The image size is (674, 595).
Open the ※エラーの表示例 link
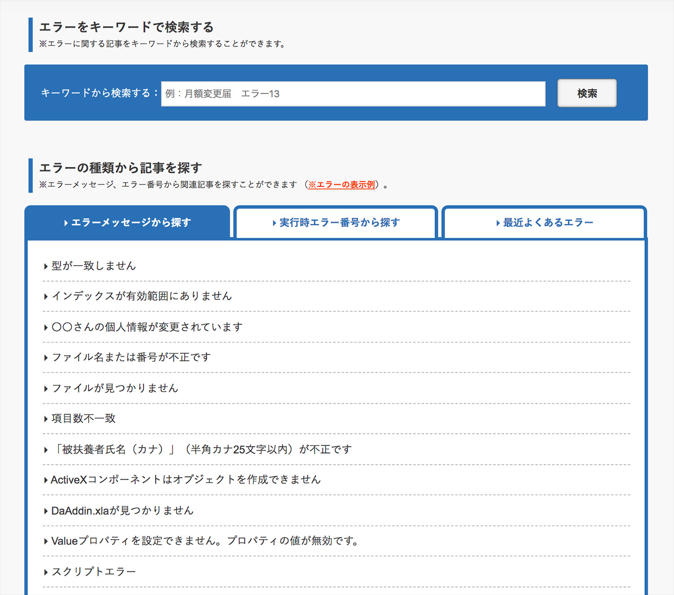coord(341,184)
